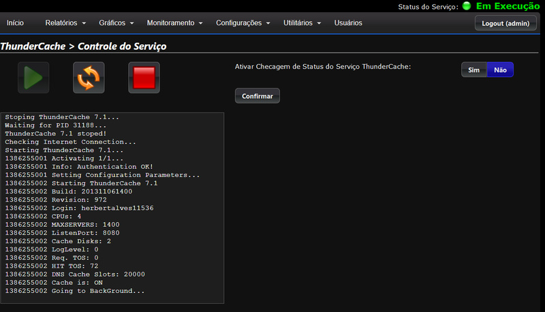Go to the Início page
Image resolution: width=545 pixels, height=312 pixels.
[16, 22]
